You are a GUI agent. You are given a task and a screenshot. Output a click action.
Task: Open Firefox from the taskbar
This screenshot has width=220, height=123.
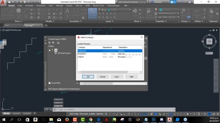(67, 120)
